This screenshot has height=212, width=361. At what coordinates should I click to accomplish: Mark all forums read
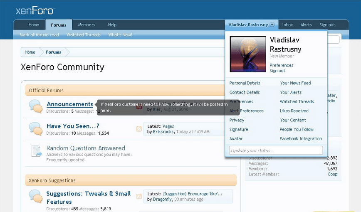40,35
